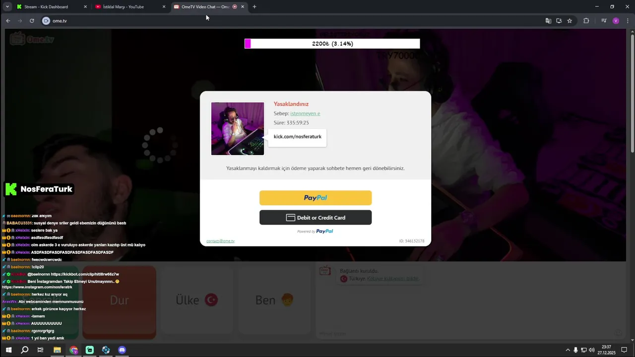
Task: Pay with the yellow PayPal button
Action: (316, 198)
